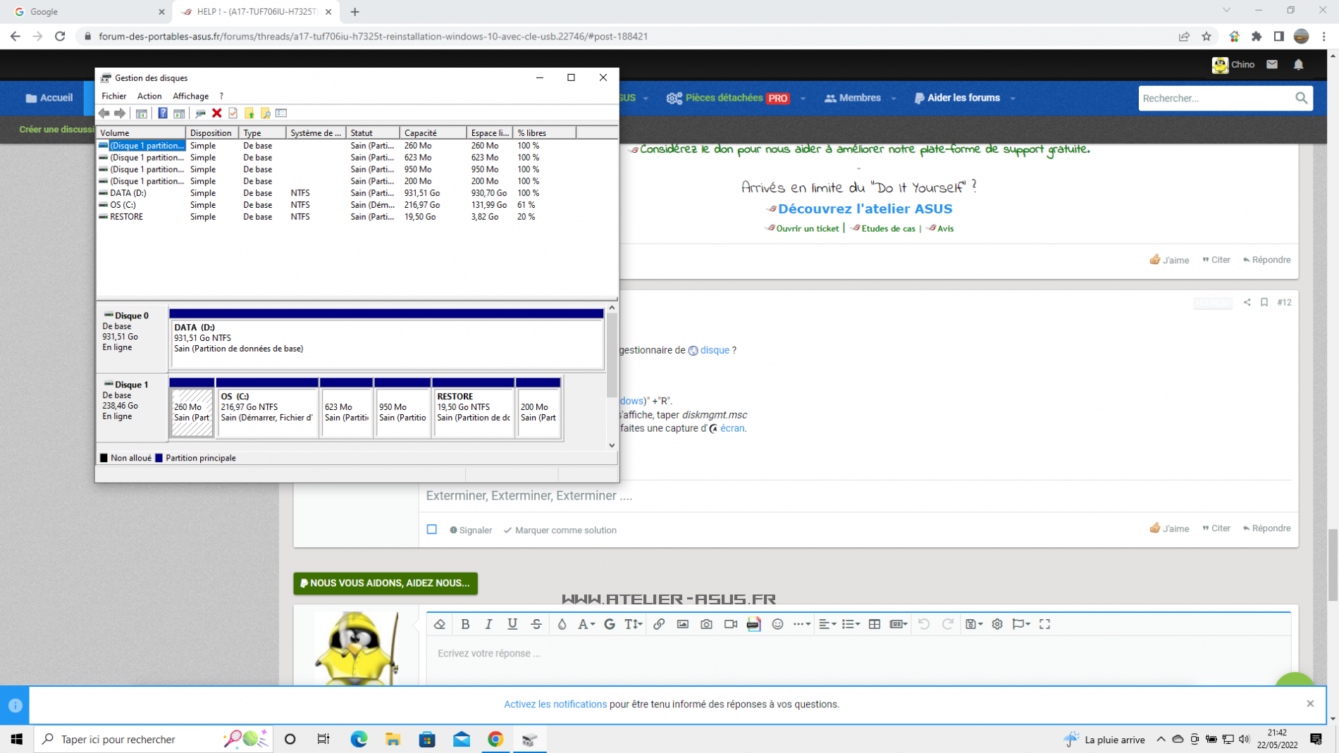Click the insert table icon in editor

coord(875,624)
